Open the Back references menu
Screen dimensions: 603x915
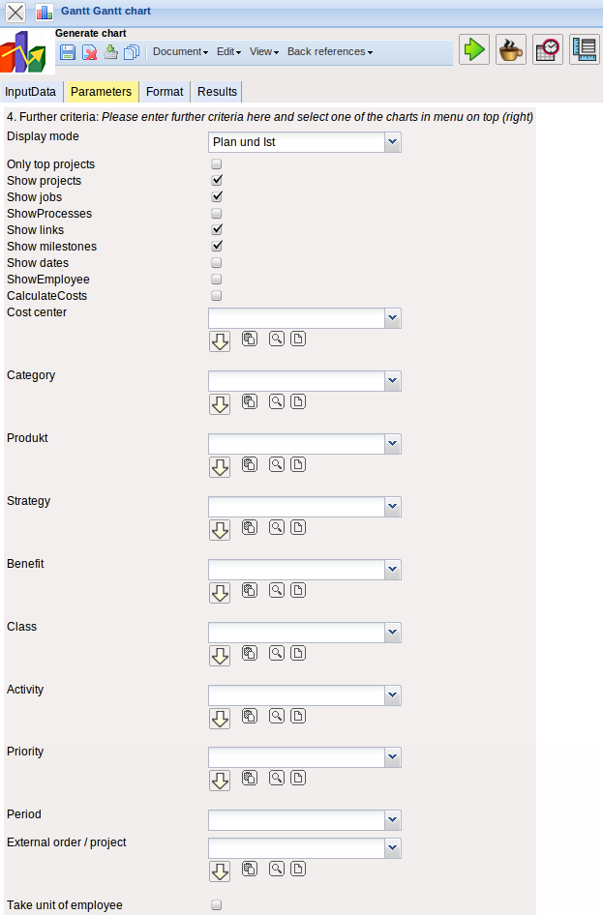pos(329,52)
